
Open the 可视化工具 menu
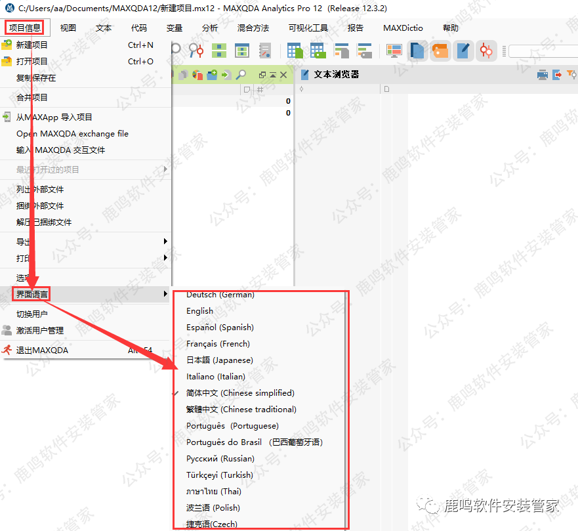click(308, 28)
